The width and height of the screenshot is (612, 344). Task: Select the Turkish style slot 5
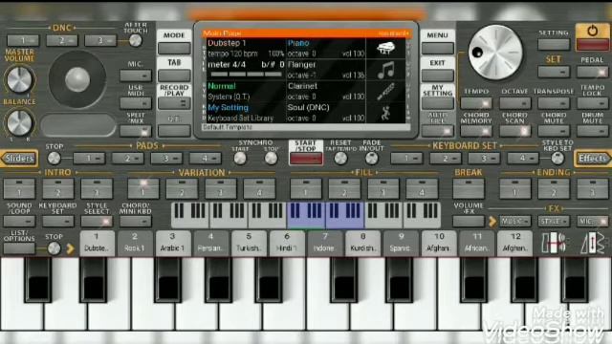(x=249, y=243)
